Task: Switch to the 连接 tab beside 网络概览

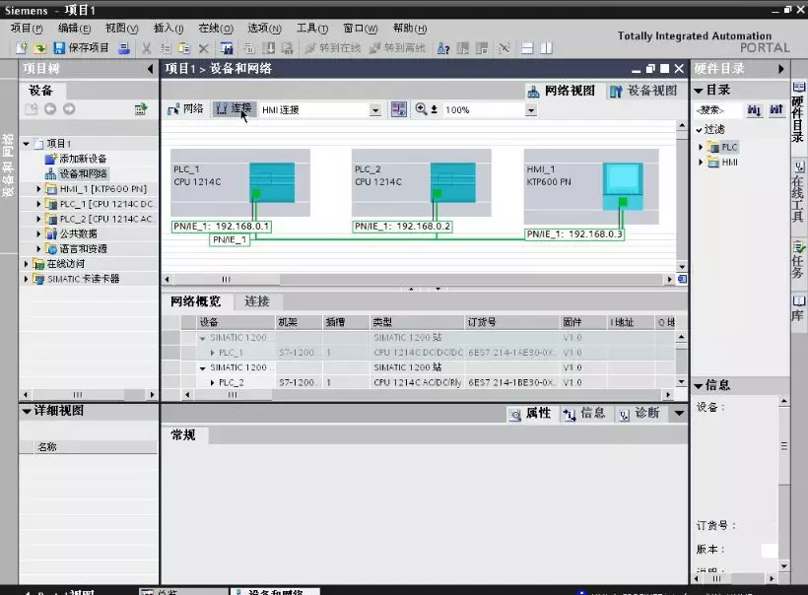Action: tap(257, 301)
